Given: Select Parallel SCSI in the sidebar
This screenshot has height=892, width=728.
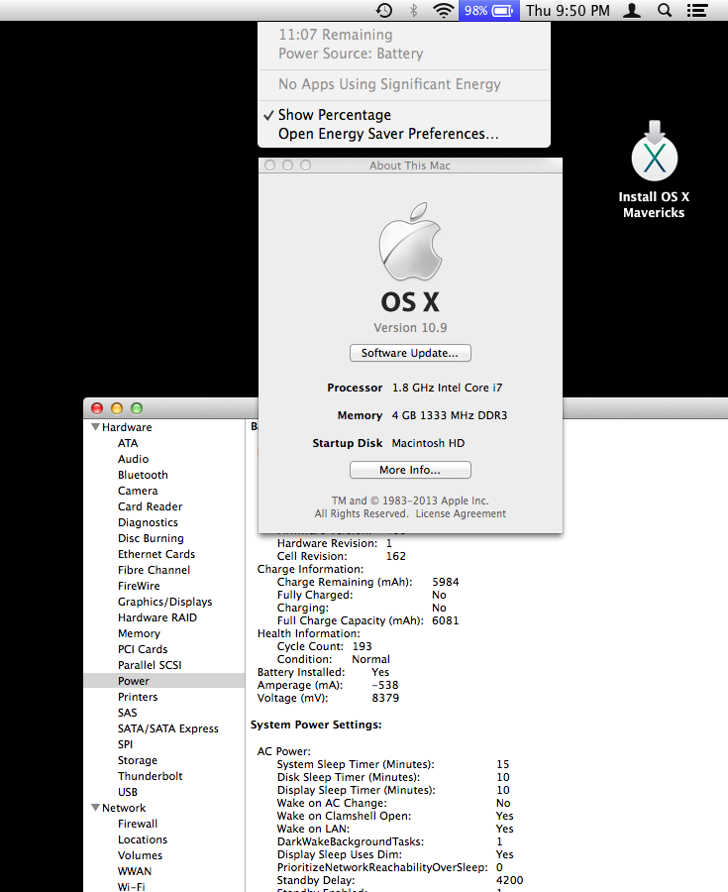Looking at the screenshot, I should (x=150, y=665).
